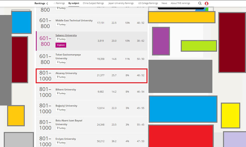The height and width of the screenshot is (147, 246).
Task: Open the Aksaray University link
Action: click(x=66, y=73)
